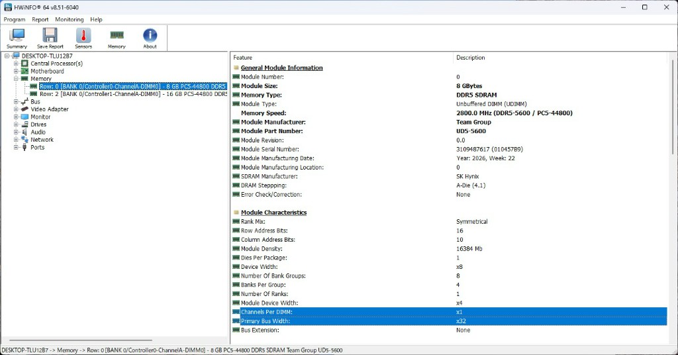The width and height of the screenshot is (678, 355).
Task: Click the Motherboard icon in tree
Action: click(x=24, y=71)
